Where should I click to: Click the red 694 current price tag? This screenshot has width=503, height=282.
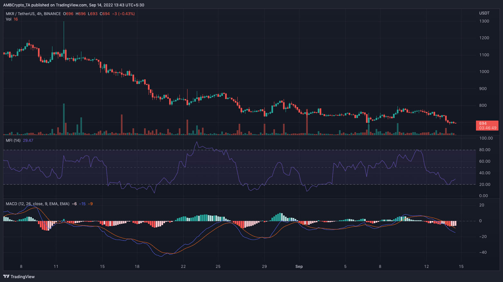[487, 125]
